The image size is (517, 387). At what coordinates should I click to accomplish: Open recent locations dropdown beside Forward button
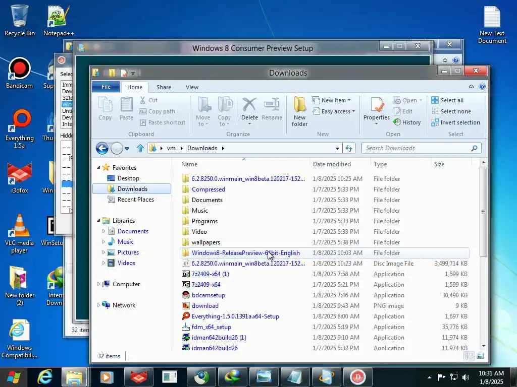click(127, 149)
